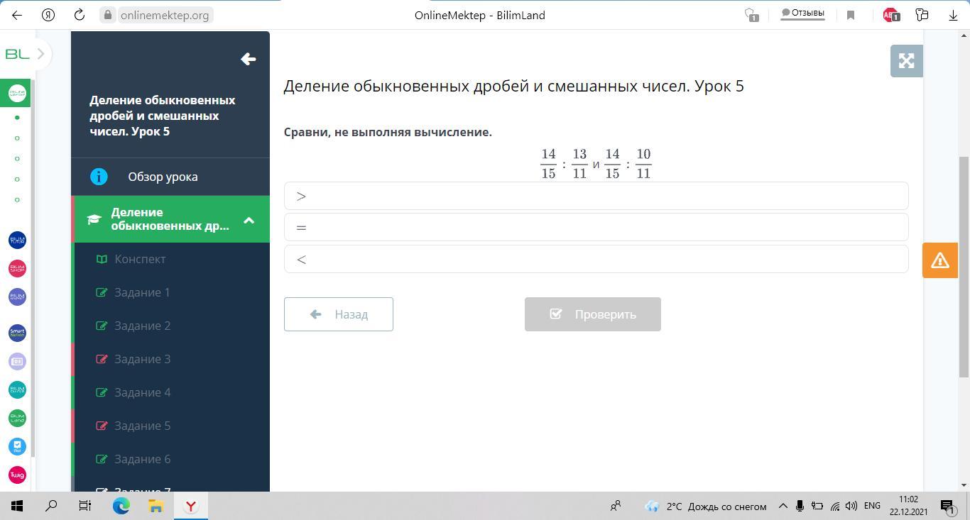Viewport: 970px width, 520px height.
Task: Select the greater-than answer option
Action: 596,196
